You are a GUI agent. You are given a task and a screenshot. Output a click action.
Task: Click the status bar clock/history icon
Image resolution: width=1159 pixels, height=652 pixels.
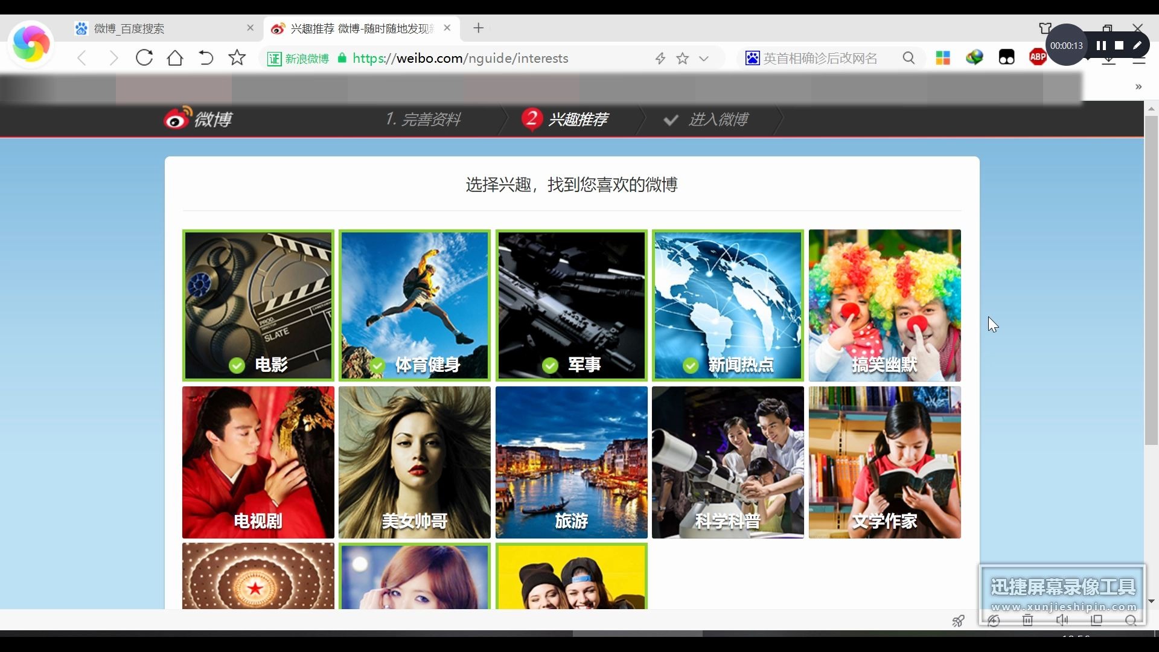click(994, 620)
